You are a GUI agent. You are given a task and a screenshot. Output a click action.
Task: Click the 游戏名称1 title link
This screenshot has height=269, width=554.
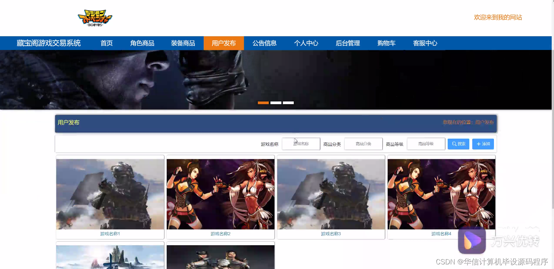(110, 234)
